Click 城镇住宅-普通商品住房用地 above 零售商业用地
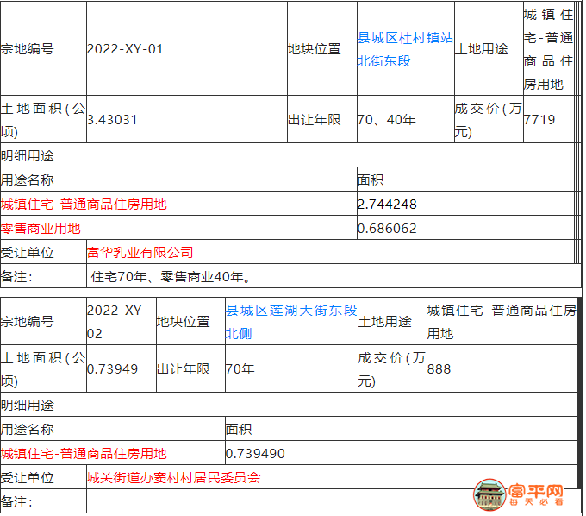 [x=84, y=205]
